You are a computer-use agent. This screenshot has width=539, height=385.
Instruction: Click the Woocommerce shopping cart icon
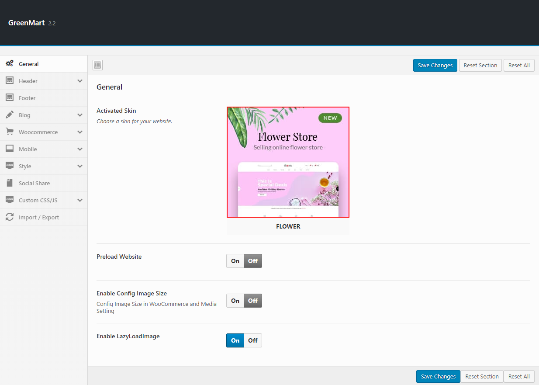coord(9,132)
